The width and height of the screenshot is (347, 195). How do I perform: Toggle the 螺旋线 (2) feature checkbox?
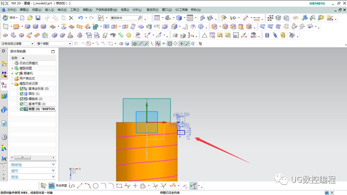(x=22, y=99)
